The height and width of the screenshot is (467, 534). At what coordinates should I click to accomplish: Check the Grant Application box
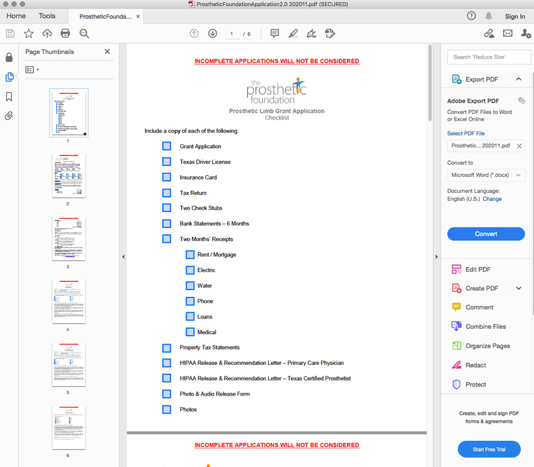coord(166,146)
